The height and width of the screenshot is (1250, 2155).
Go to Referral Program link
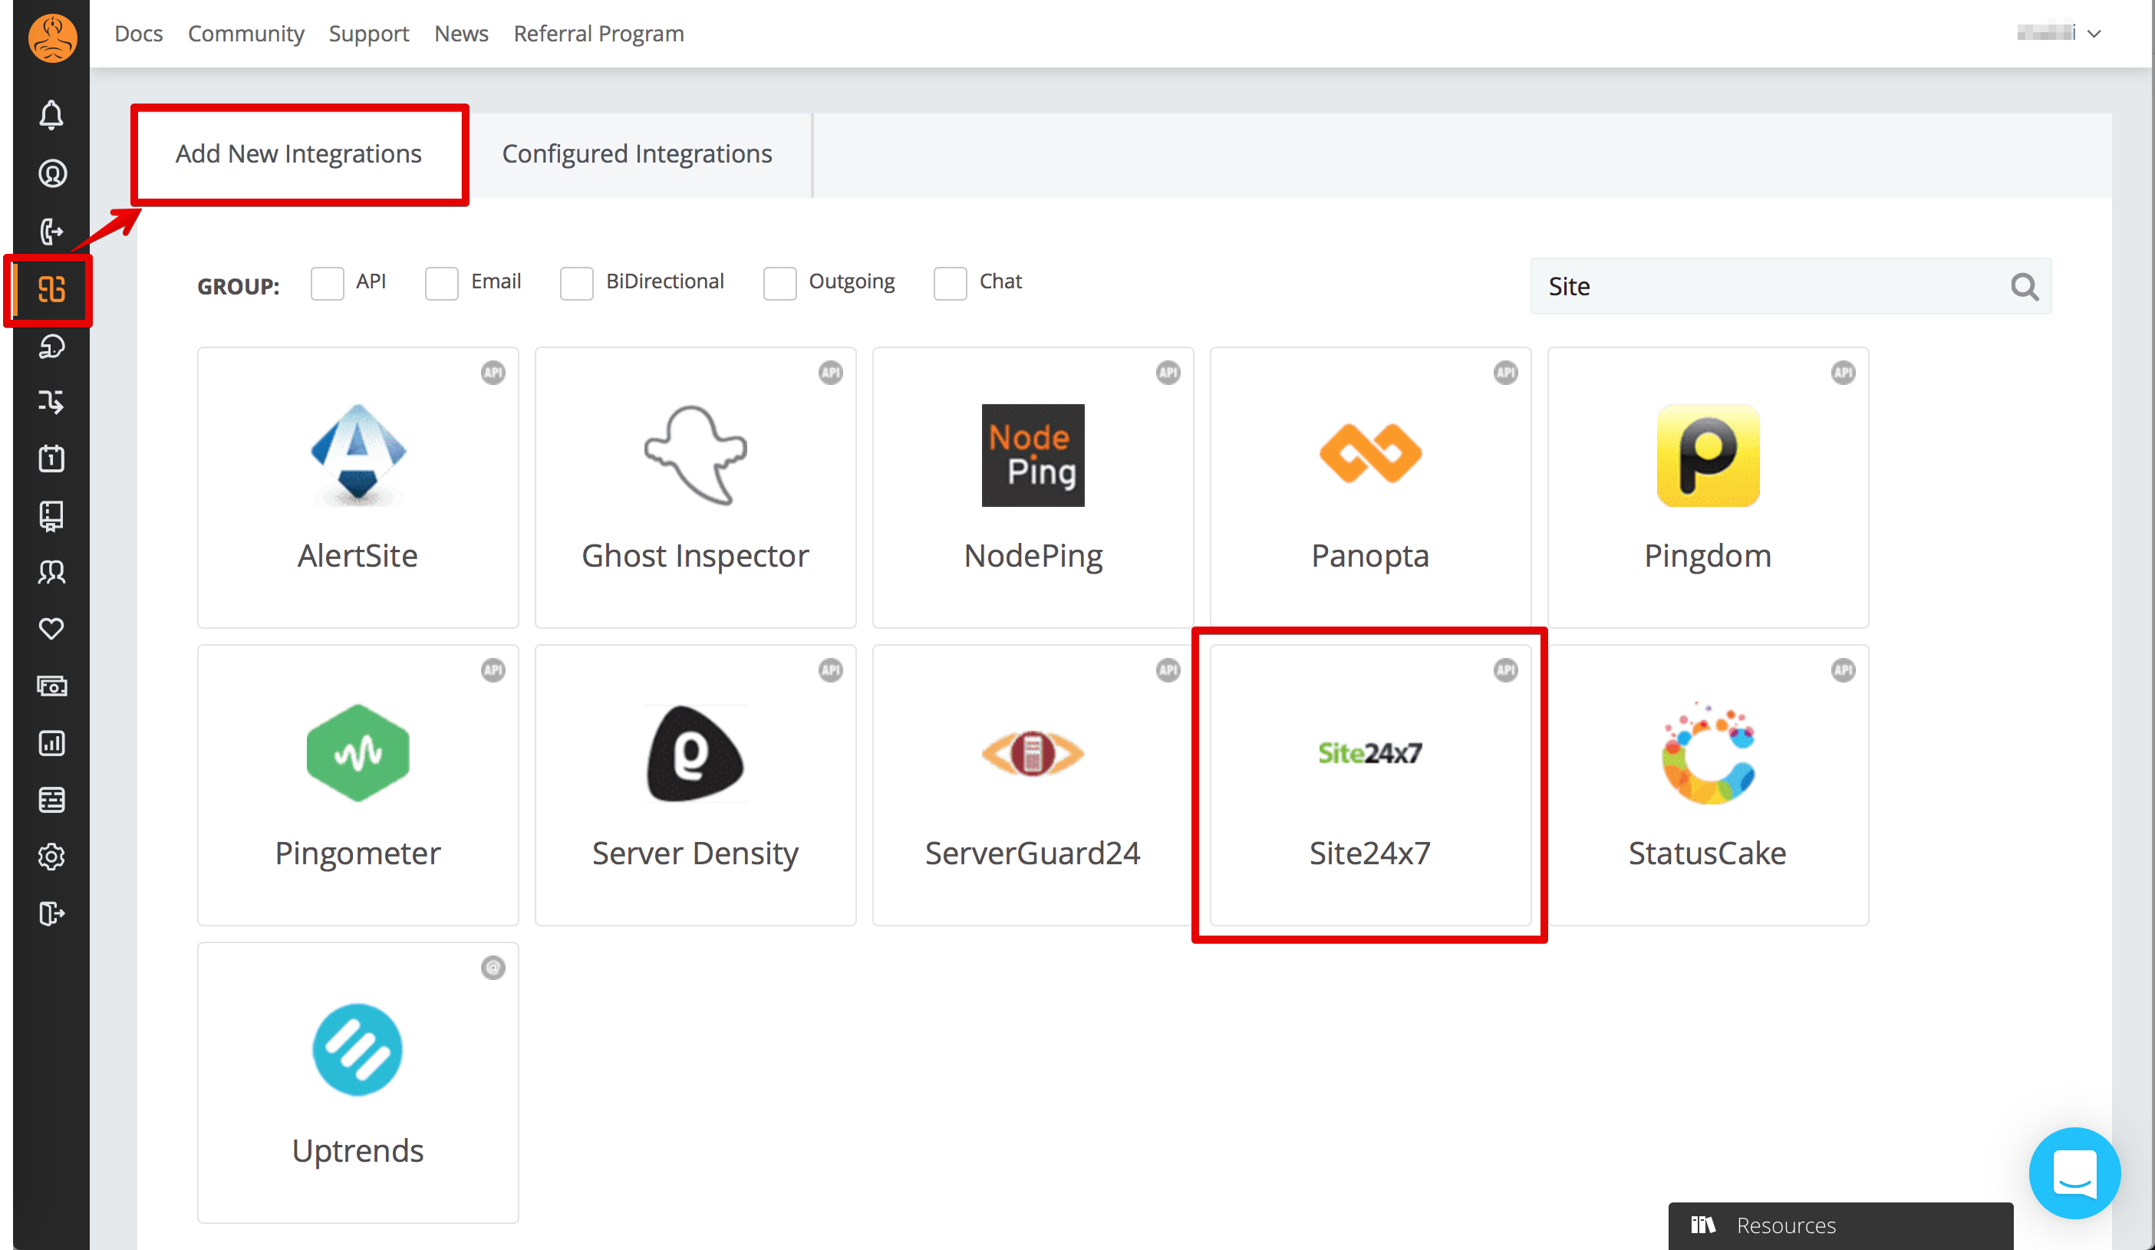(x=598, y=33)
